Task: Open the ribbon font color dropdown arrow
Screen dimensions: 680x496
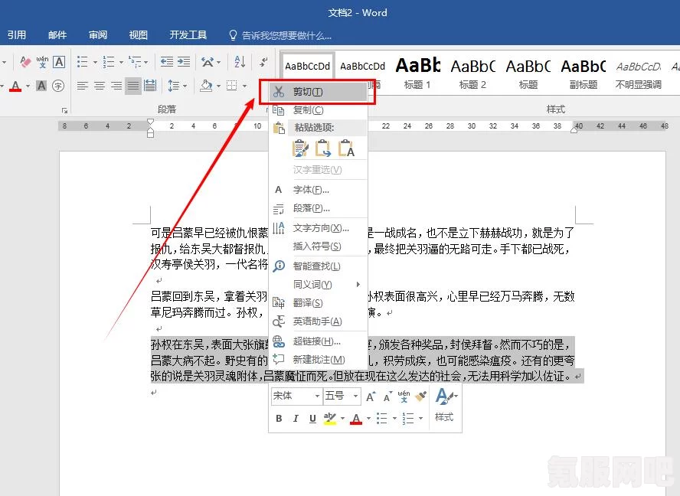Action: click(28, 86)
